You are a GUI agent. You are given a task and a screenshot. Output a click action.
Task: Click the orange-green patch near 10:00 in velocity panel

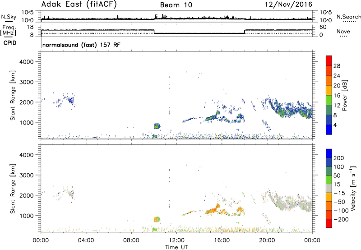[x=157, y=219]
